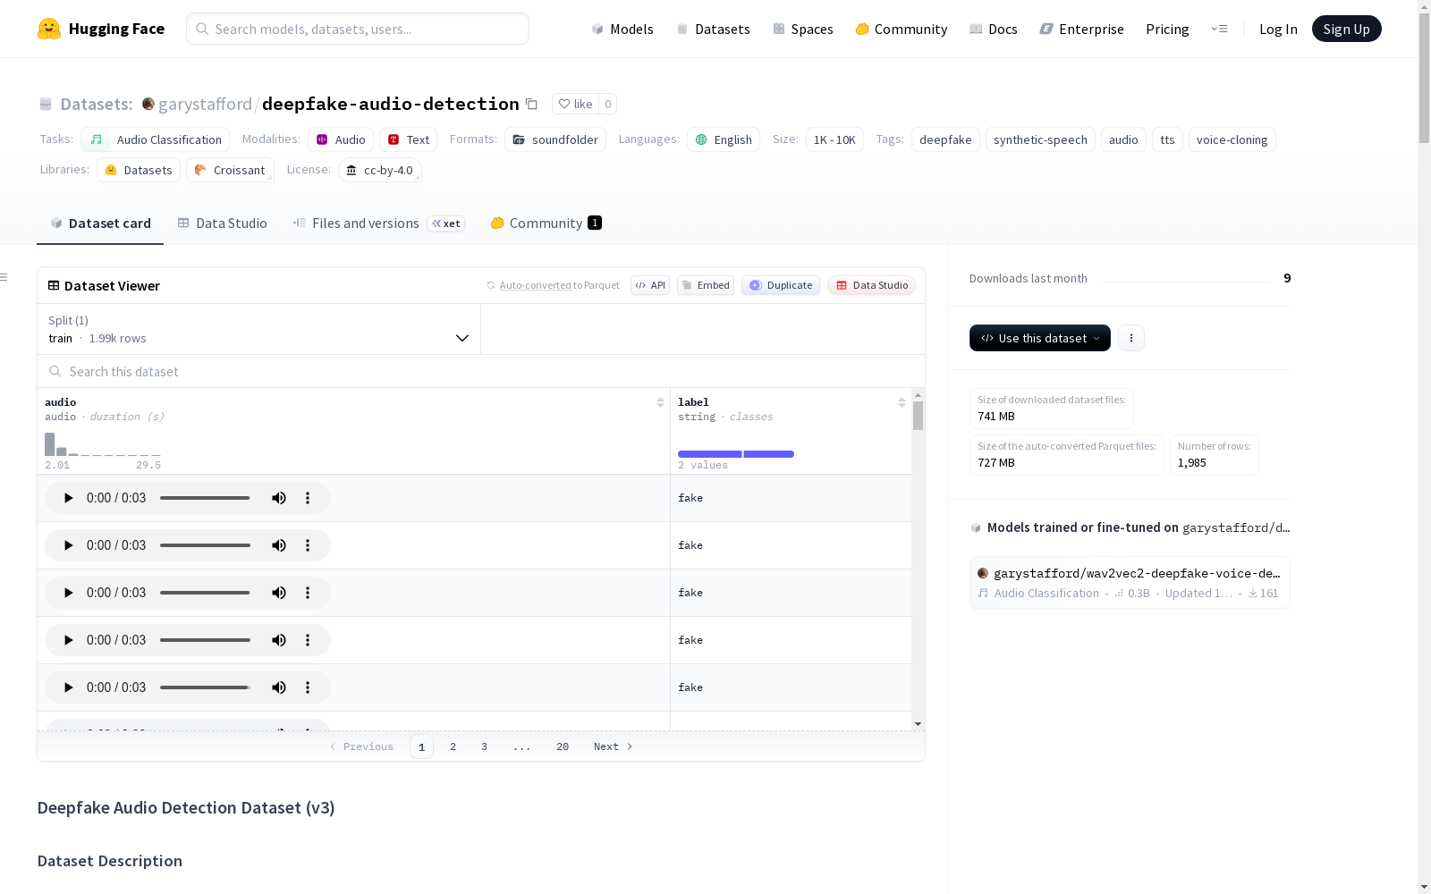Screen dimensions: 1431x894
Task: Expand the Use this dataset dropdown
Action: 1040,338
